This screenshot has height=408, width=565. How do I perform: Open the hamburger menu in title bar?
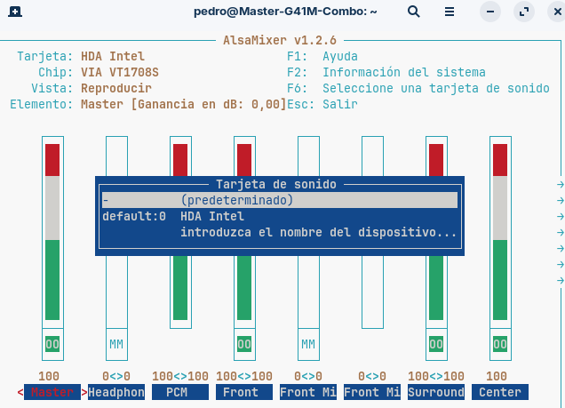(x=450, y=12)
